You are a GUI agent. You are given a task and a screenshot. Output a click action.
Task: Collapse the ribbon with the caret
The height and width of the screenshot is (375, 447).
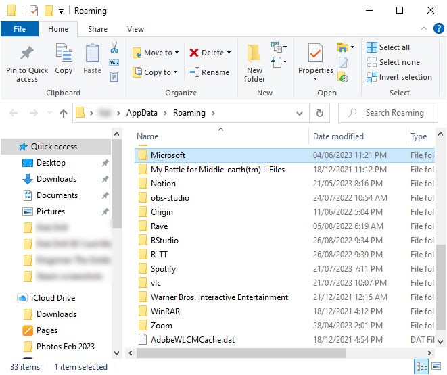point(424,28)
